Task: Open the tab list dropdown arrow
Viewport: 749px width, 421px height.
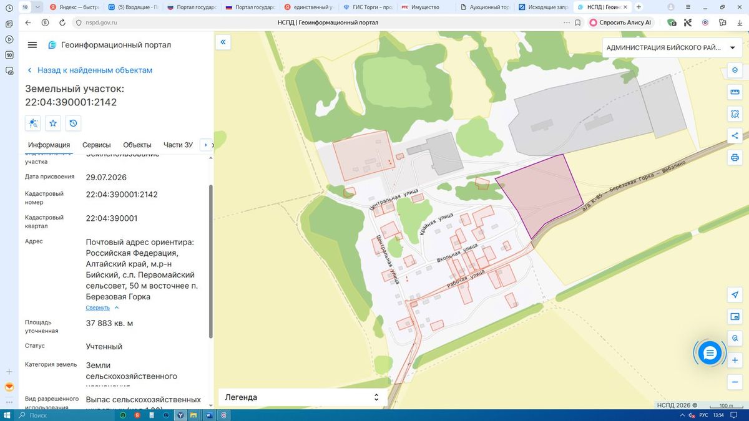Action: 38,7
